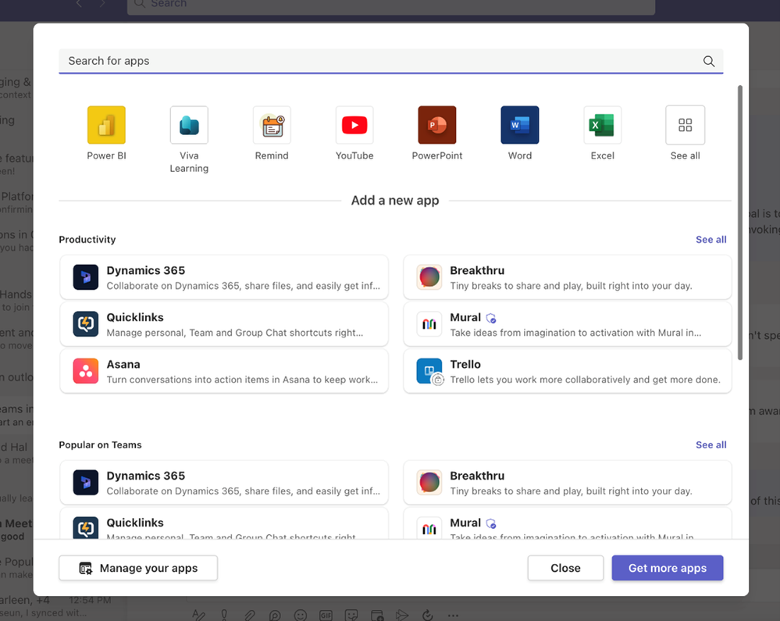Image resolution: width=780 pixels, height=621 pixels.
Task: Click the 'Productivity' section heading
Action: (x=87, y=239)
